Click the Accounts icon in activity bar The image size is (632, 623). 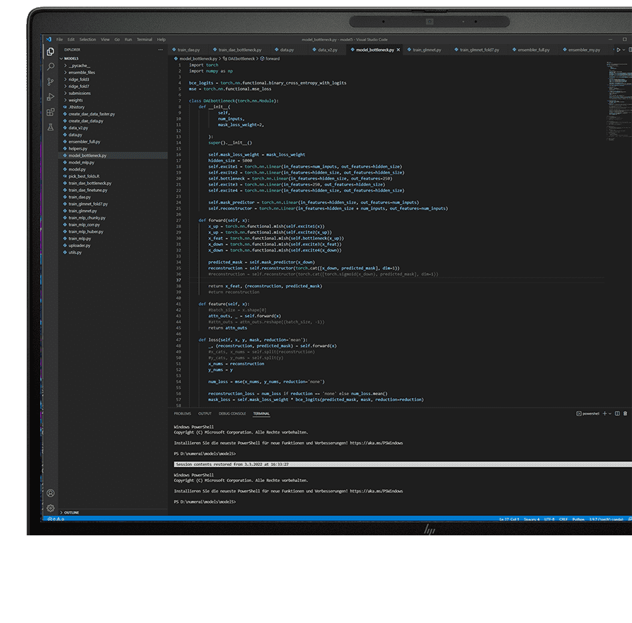(51, 493)
